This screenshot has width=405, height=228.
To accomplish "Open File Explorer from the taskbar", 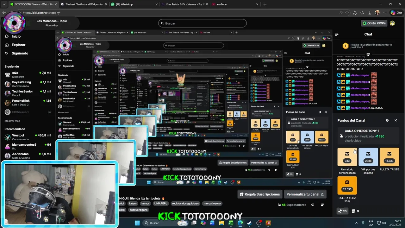I will 221,223.
